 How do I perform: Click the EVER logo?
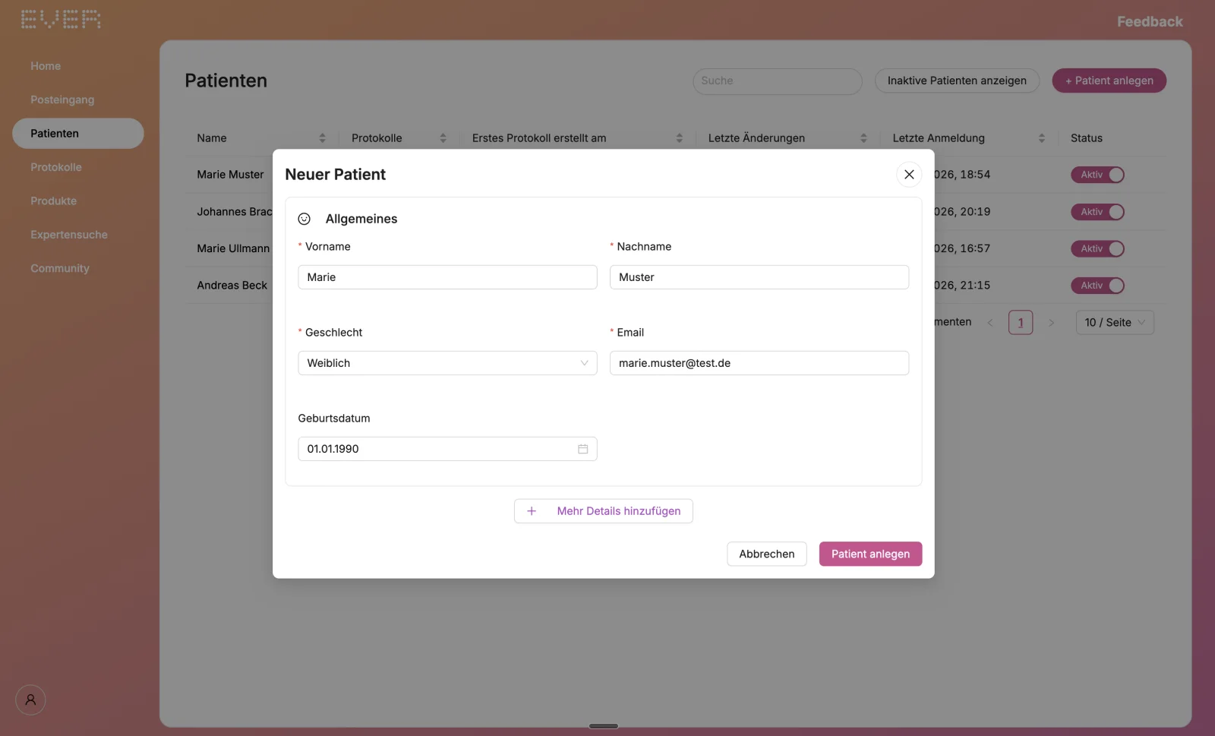click(x=61, y=20)
